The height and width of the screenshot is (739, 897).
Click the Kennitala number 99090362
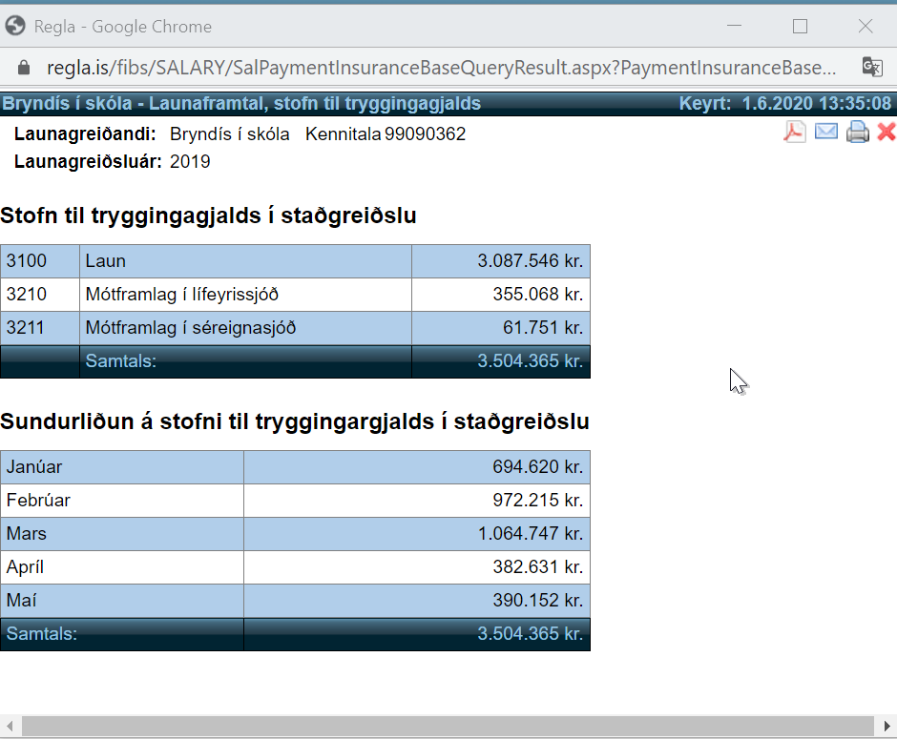(425, 134)
